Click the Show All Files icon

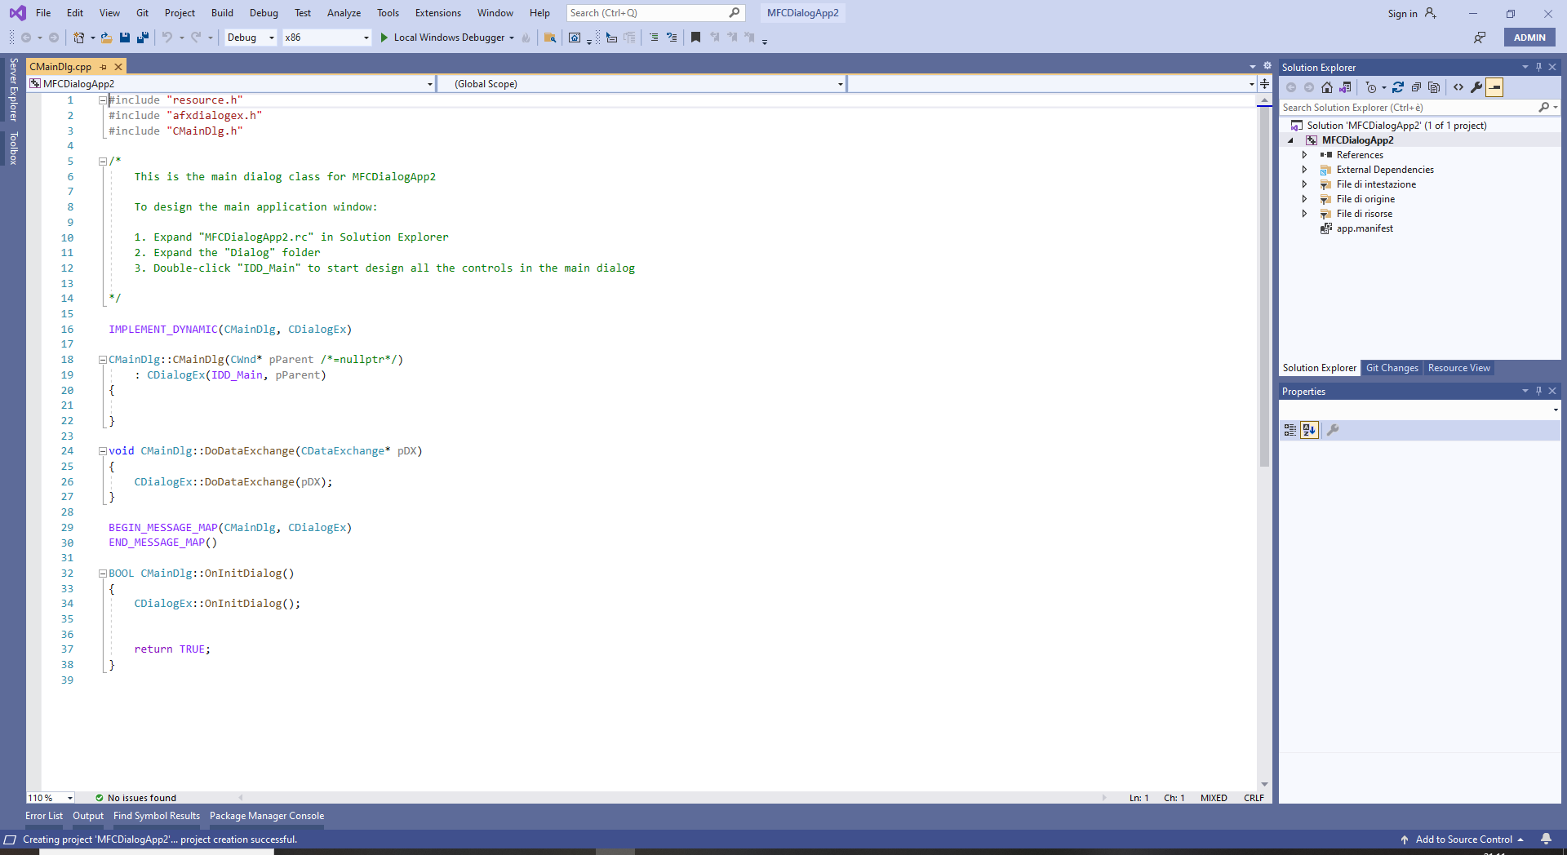(x=1434, y=87)
